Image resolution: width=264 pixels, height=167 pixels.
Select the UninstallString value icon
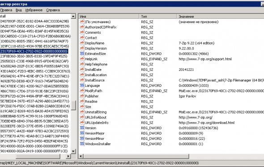pyautogui.click(x=82, y=112)
